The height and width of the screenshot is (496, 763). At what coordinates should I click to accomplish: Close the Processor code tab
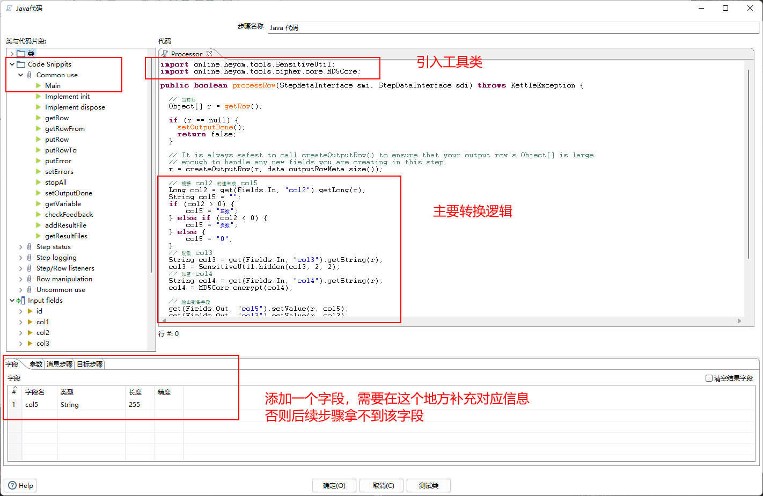coord(209,54)
